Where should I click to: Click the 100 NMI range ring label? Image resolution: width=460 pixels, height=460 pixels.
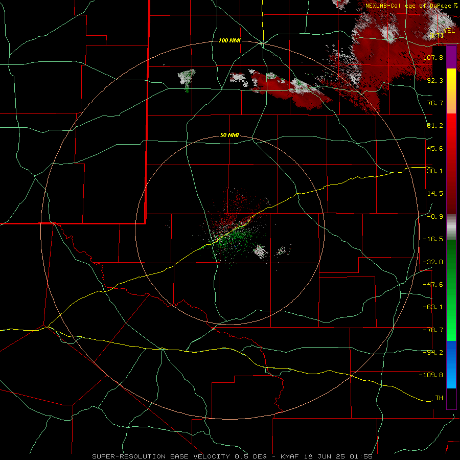tap(229, 40)
